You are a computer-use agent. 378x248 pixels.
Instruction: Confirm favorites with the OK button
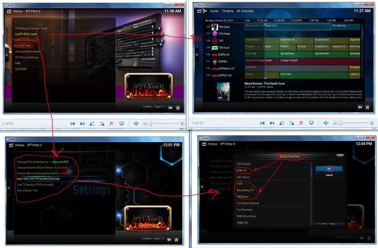(x=329, y=169)
